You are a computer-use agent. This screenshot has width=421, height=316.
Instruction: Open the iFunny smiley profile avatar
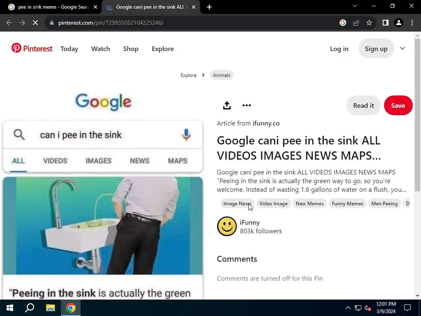[x=227, y=227]
